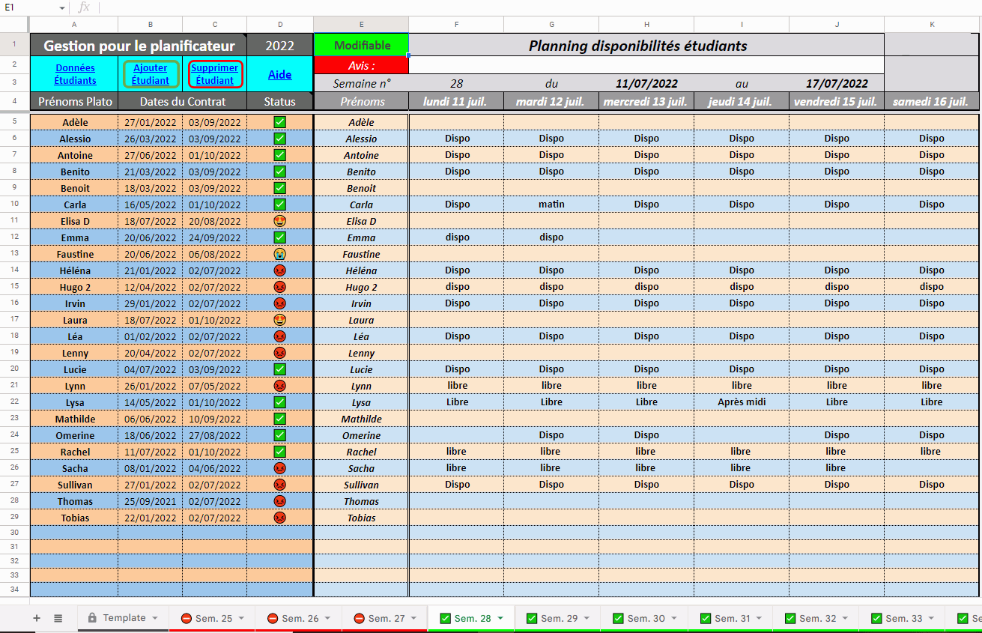The width and height of the screenshot is (982, 633).
Task: Click Hugo 2's angry face status icon
Action: [280, 287]
